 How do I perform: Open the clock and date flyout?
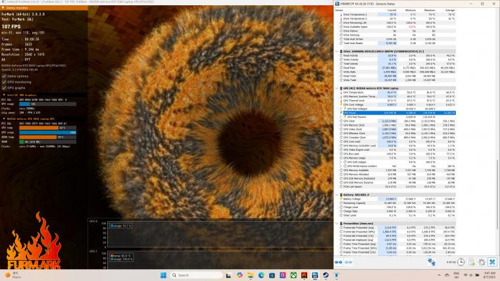(489, 275)
